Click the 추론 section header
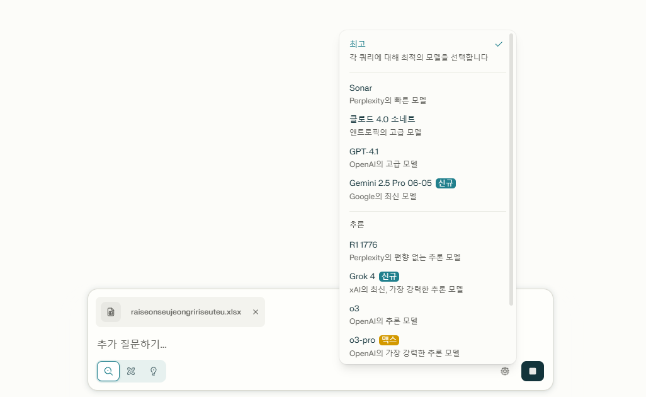 [x=357, y=225]
